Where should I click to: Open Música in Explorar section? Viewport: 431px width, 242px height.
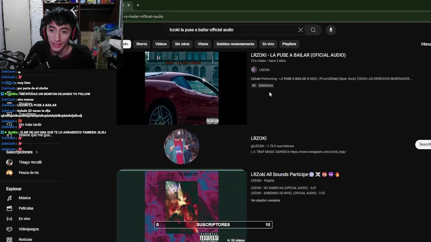pyautogui.click(x=25, y=198)
